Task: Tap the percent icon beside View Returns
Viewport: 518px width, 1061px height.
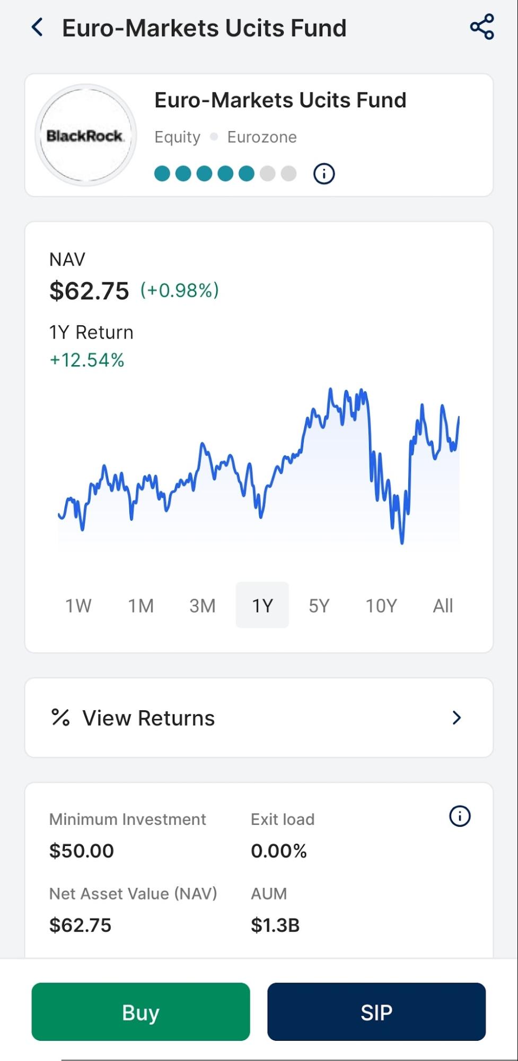Action: click(x=60, y=718)
